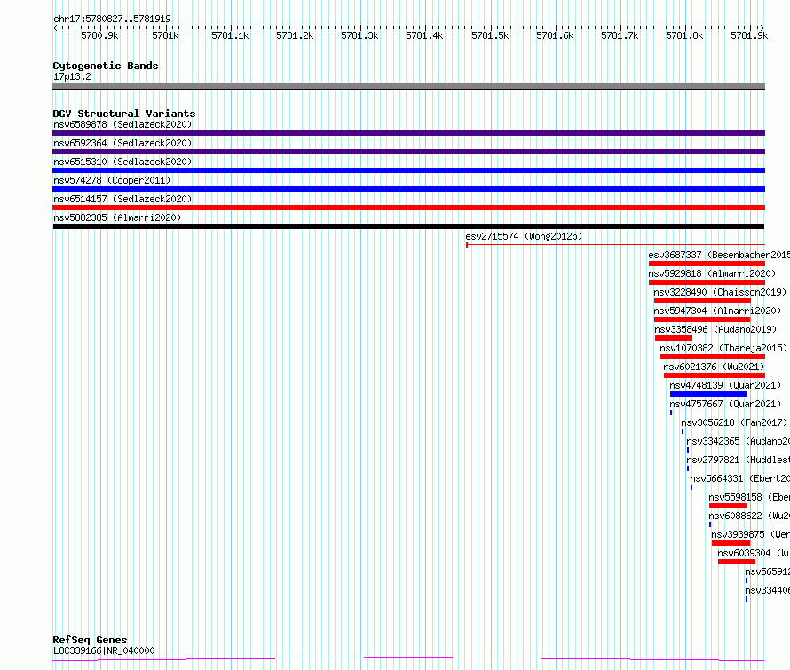Image resolution: width=790 pixels, height=670 pixels.
Task: Click the chr17:5780827..5781919 region label
Action: (112, 20)
